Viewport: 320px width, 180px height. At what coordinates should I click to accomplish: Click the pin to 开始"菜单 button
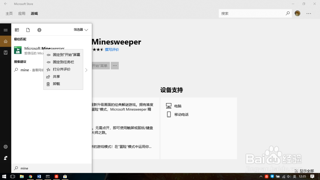click(100, 66)
